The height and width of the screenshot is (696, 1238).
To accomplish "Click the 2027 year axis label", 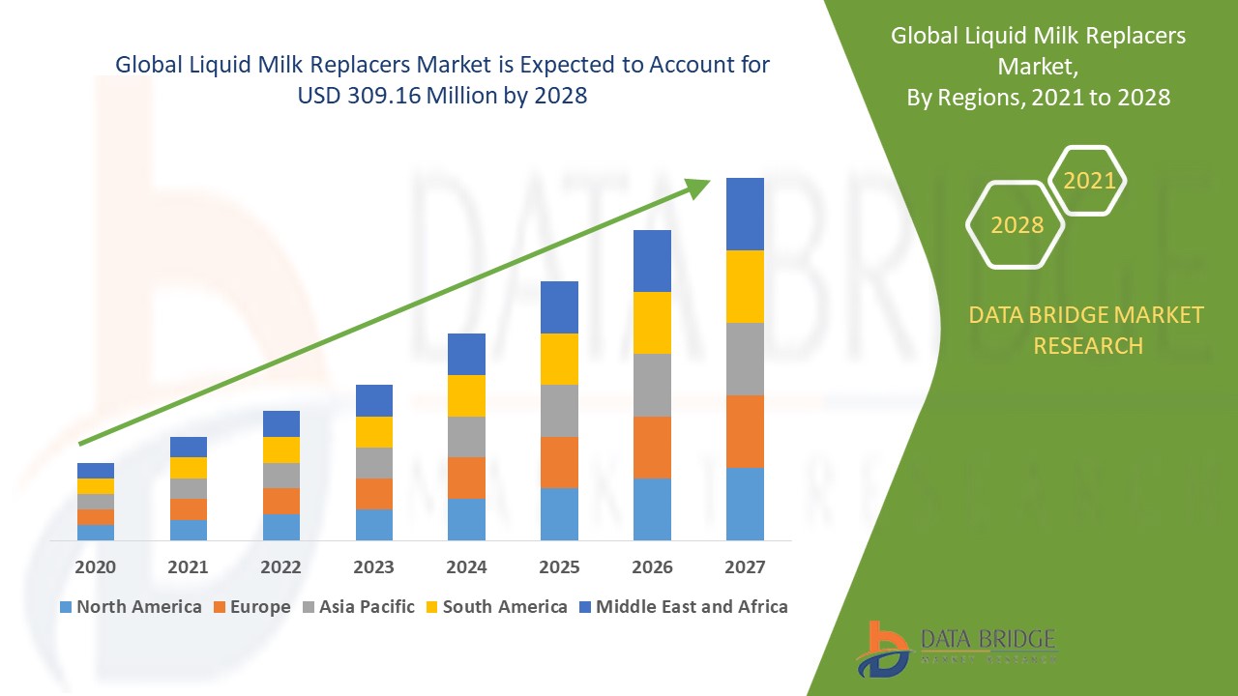I will [x=745, y=567].
